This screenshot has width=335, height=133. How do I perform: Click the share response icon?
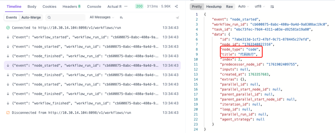tap(176, 6)
